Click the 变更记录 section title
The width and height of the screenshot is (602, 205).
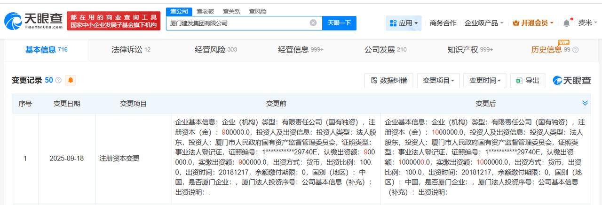pos(27,80)
